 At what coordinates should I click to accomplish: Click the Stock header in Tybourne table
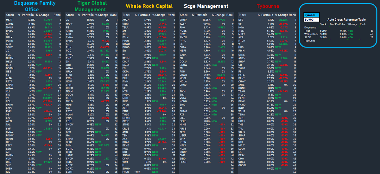242,15
